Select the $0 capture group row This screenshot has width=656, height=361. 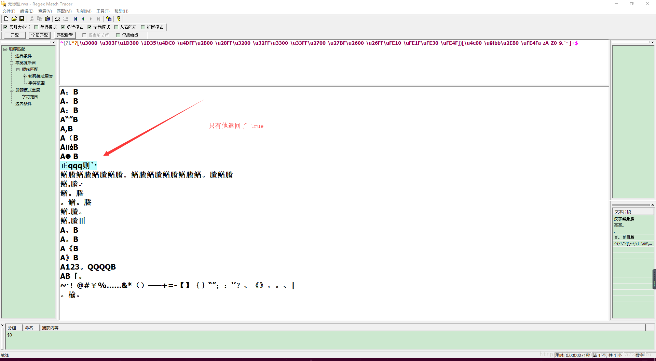(x=326, y=335)
